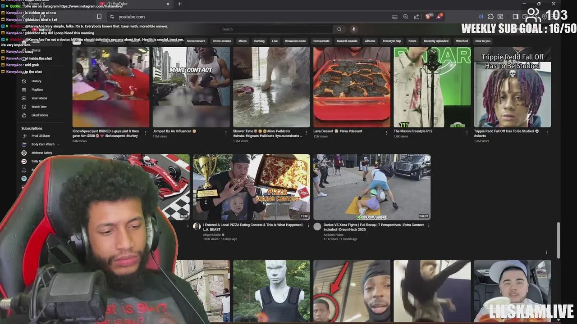Image resolution: width=577 pixels, height=324 pixels.
Task: Select the Watched filter chip
Action: pyautogui.click(x=462, y=41)
